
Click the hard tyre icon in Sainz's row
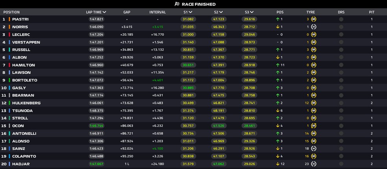point(314,149)
